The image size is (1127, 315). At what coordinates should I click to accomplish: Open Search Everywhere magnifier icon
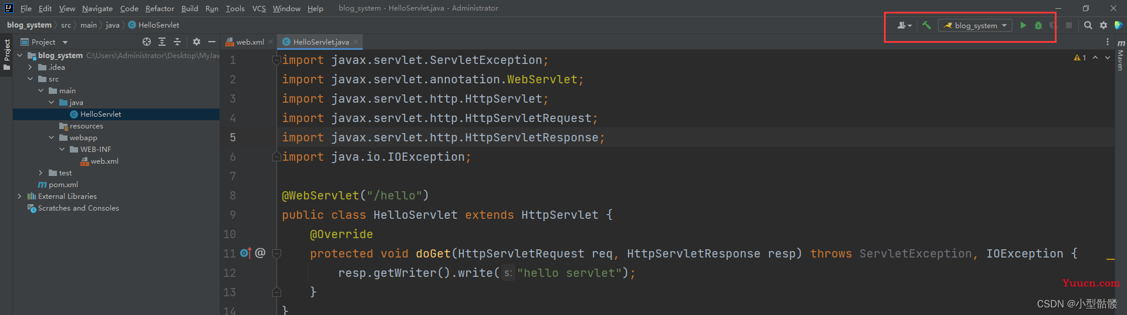coord(1088,25)
